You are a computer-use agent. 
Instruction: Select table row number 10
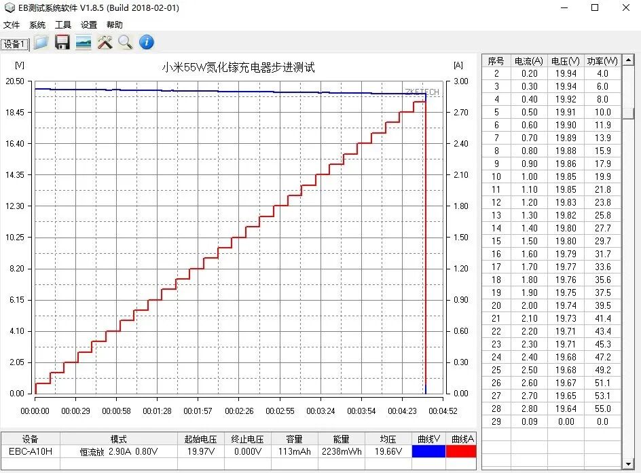coord(551,176)
